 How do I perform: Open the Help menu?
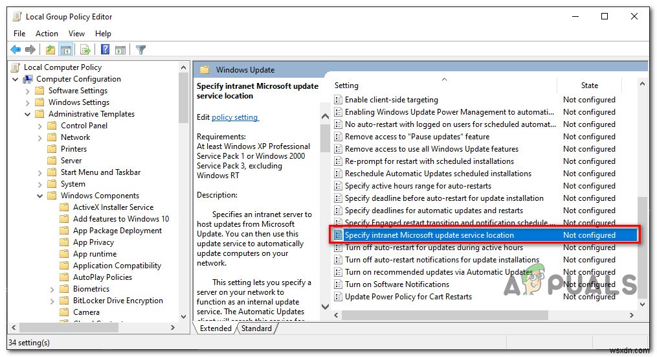[x=103, y=34]
